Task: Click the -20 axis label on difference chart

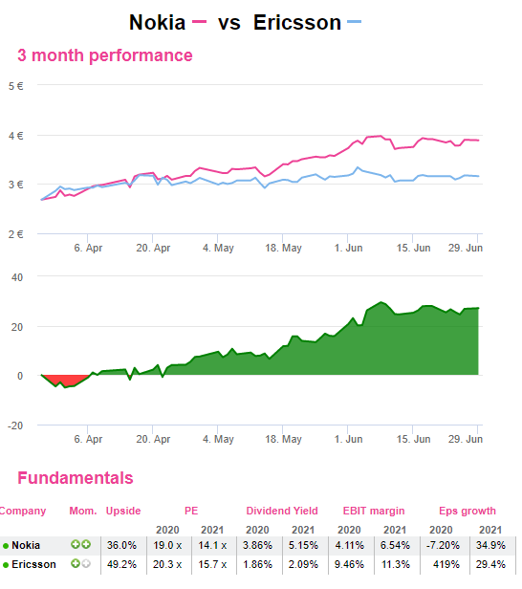Action: click(x=15, y=425)
